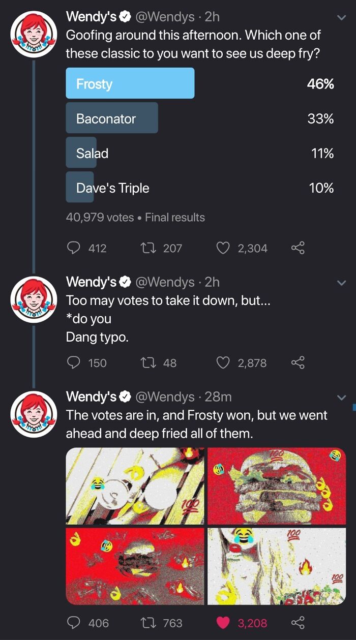Share the deep fried results tweet
Viewport: 356px width, 640px height.
pos(299,623)
